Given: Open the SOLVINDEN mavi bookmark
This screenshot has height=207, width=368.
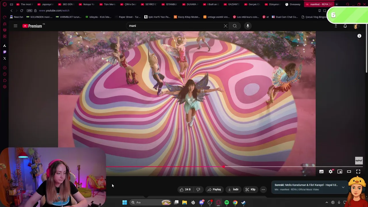Looking at the screenshot, I should pyautogui.click(x=39, y=17).
